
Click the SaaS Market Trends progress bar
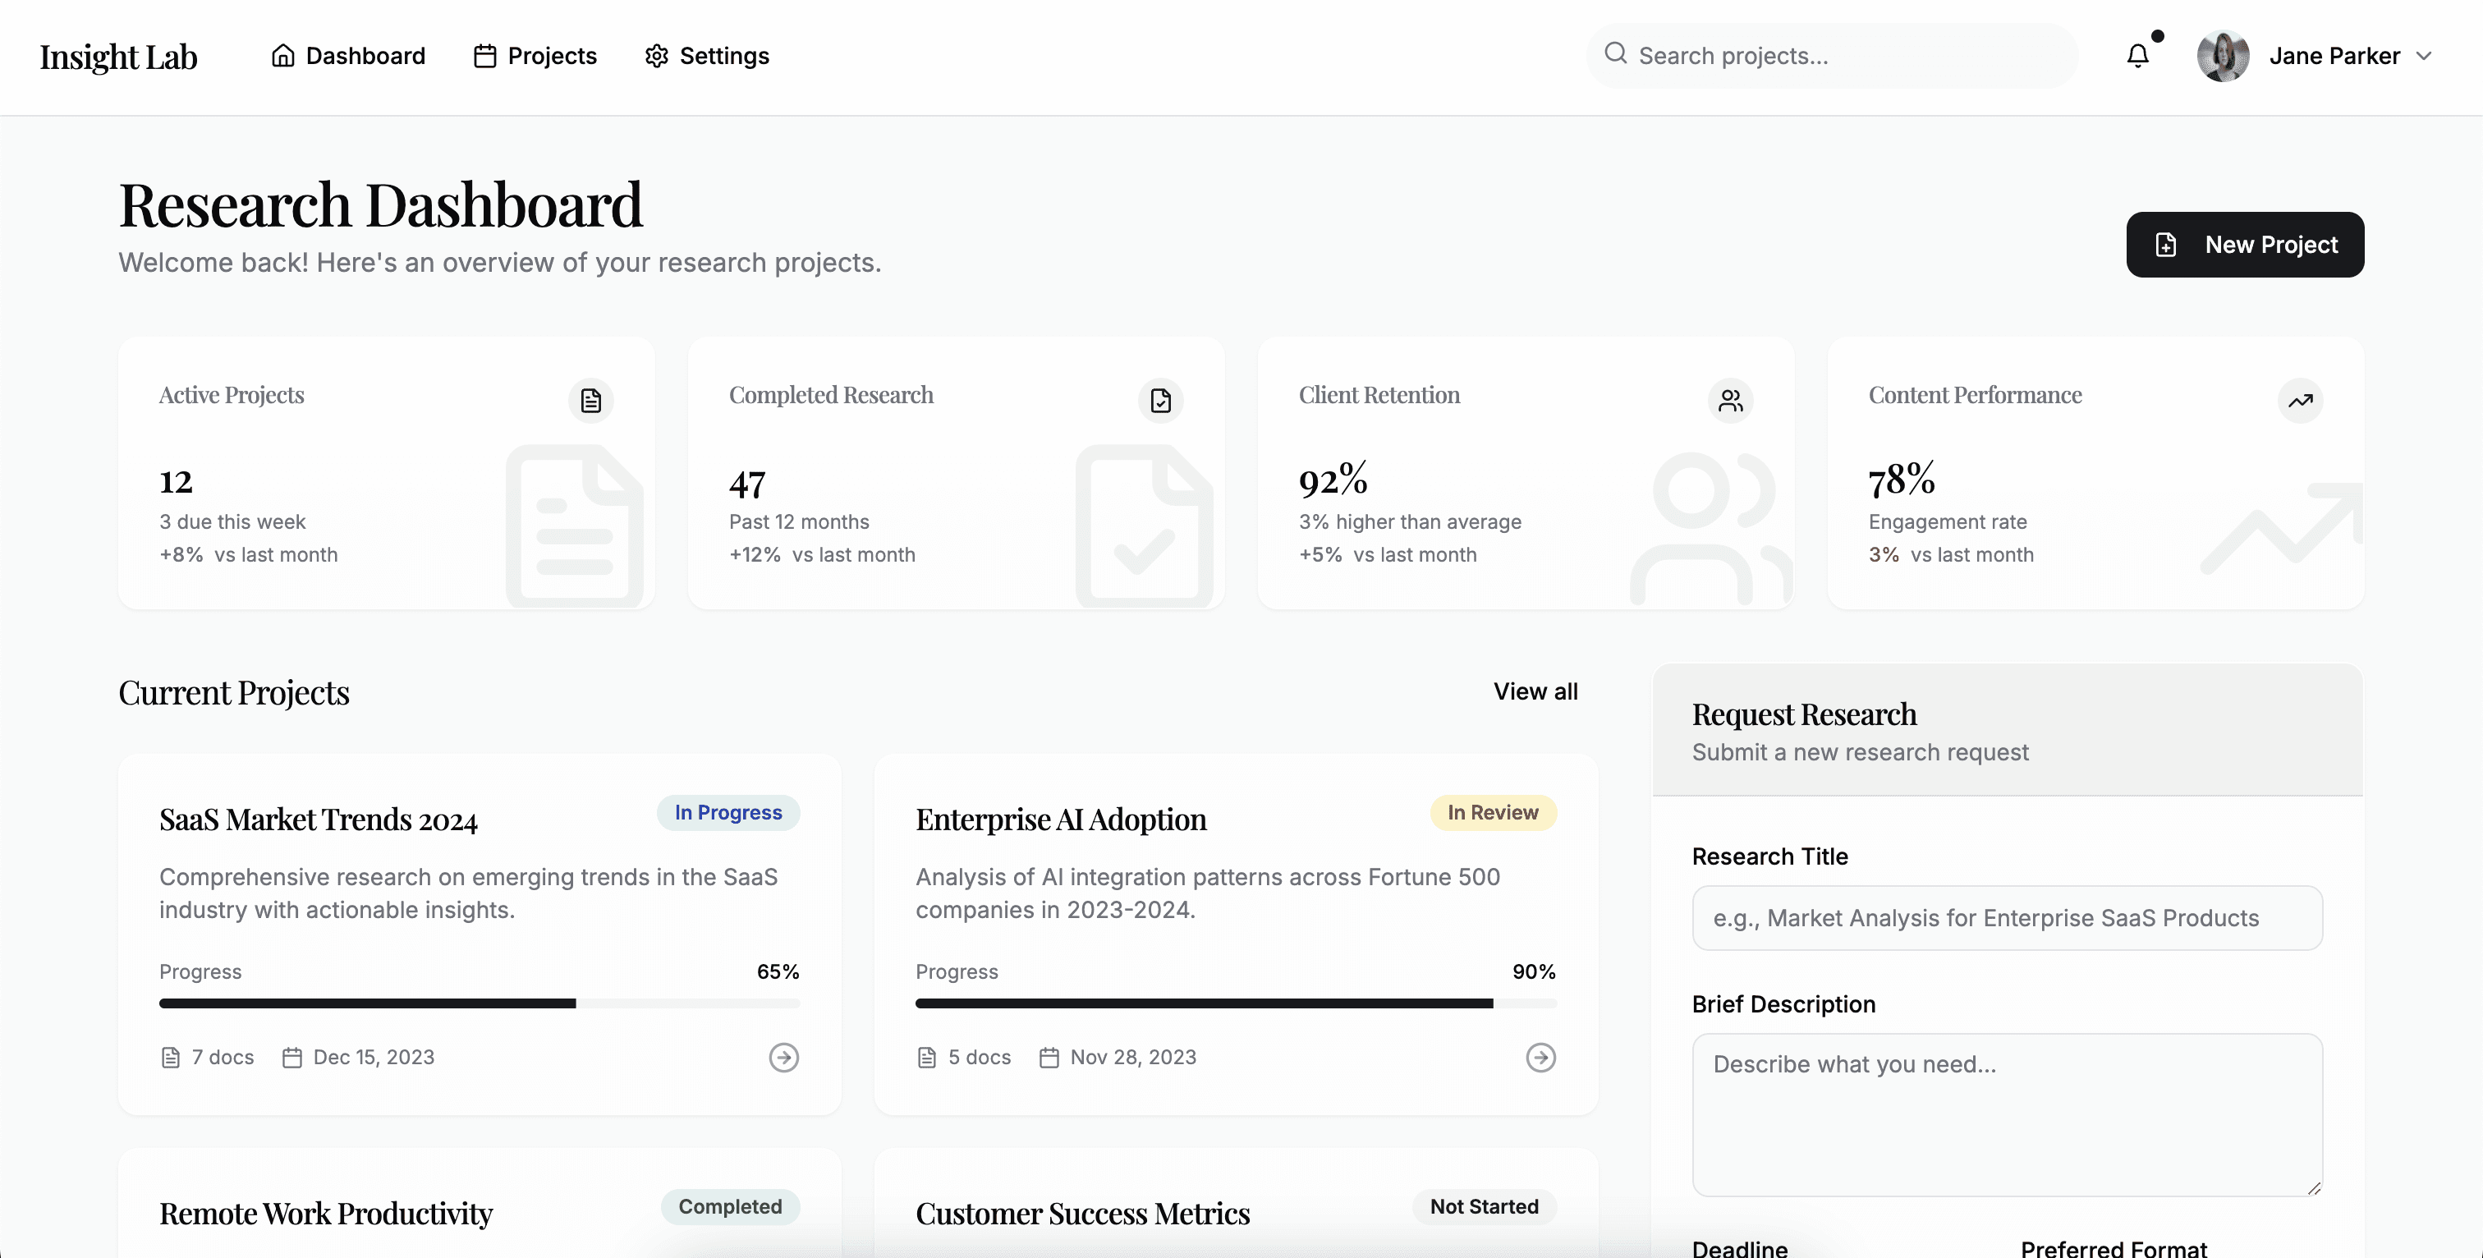(x=479, y=1003)
